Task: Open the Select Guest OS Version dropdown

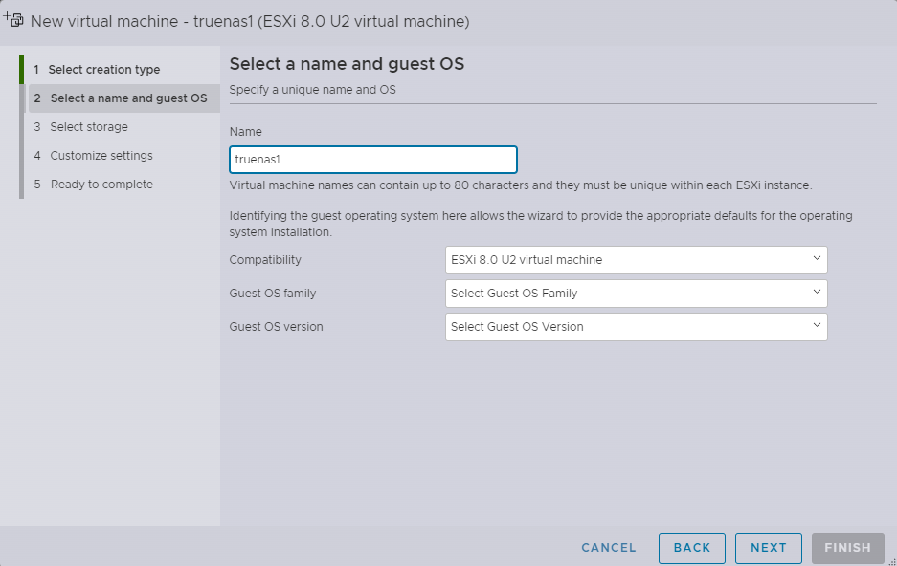Action: coord(636,327)
